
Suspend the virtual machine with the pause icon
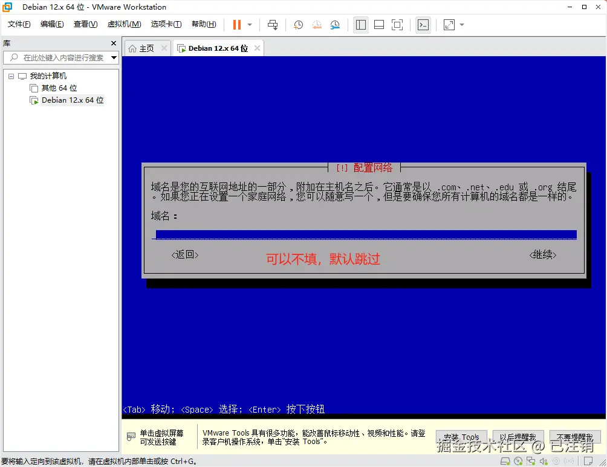click(237, 25)
